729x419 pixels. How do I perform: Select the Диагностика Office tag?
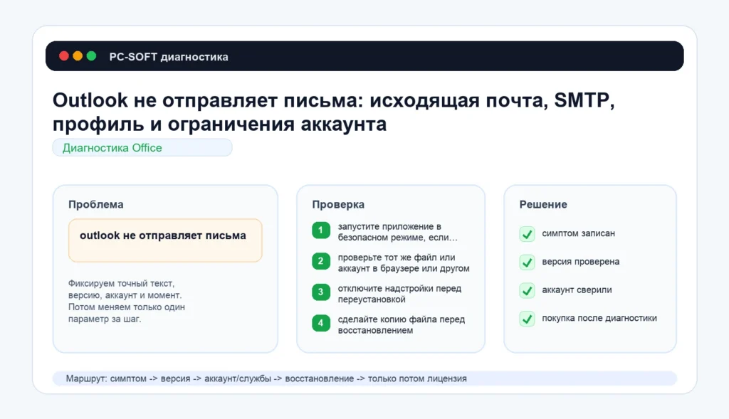[x=142, y=148]
